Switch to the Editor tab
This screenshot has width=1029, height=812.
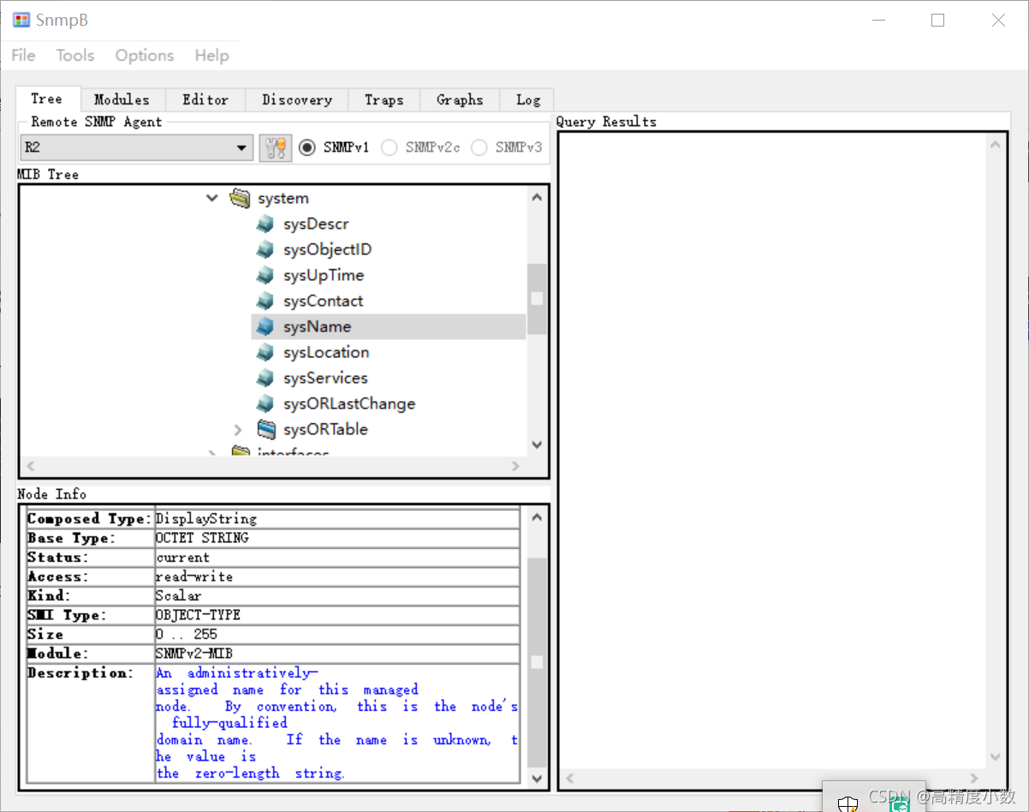tap(205, 99)
